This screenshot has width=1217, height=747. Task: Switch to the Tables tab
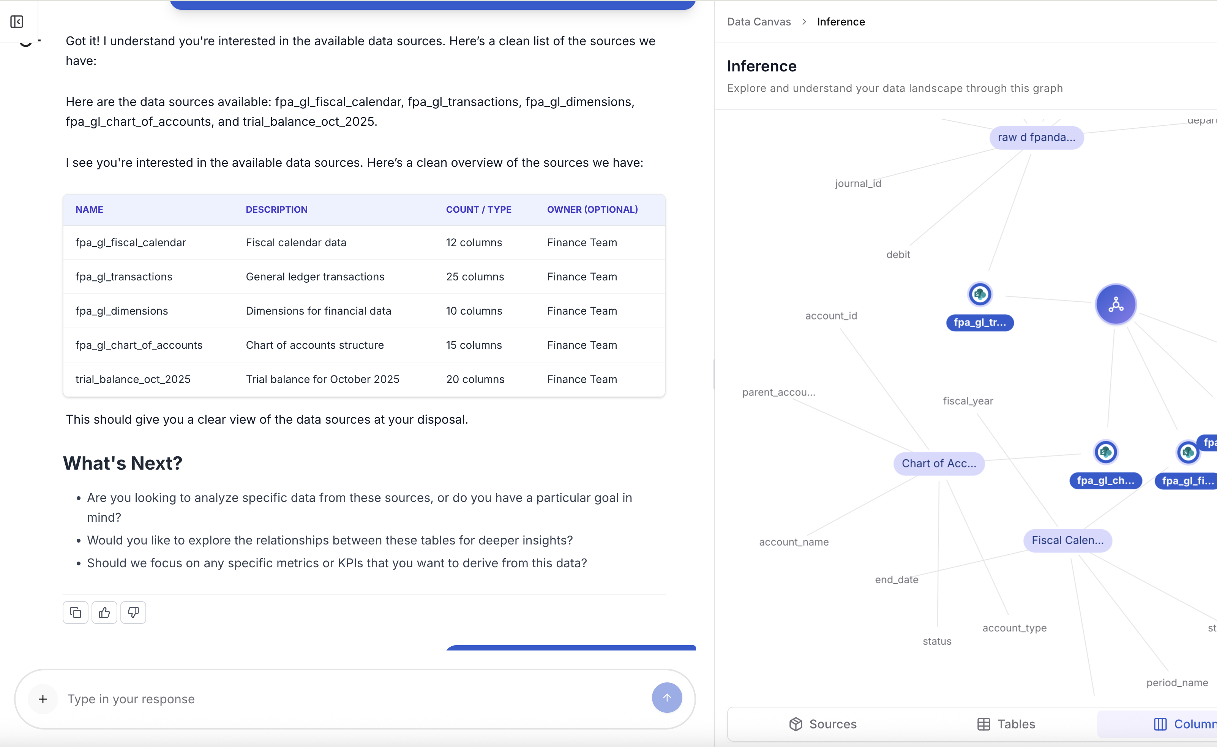point(1005,724)
